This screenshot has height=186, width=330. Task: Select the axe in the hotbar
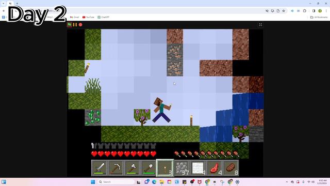133,168
